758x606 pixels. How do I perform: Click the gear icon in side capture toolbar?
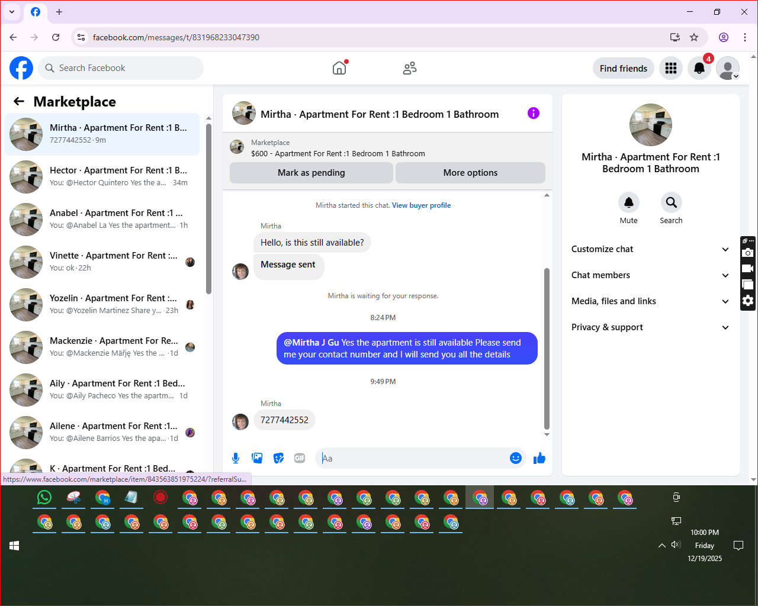pyautogui.click(x=748, y=301)
